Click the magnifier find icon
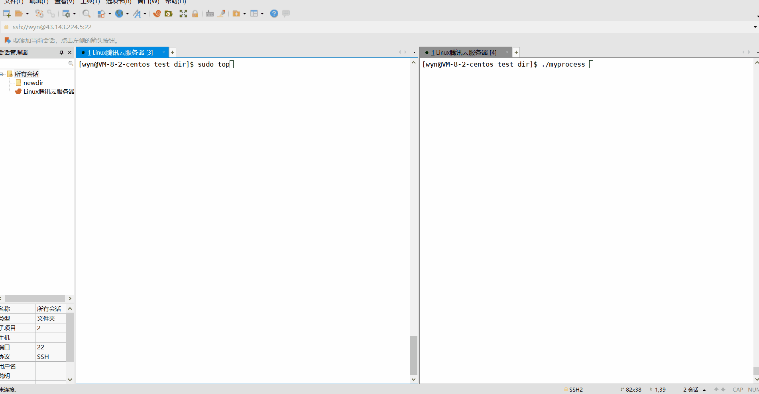The image size is (759, 394). click(87, 14)
